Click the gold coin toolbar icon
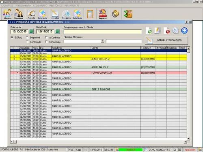This screenshot has width=203, height=152. (x=115, y=14)
